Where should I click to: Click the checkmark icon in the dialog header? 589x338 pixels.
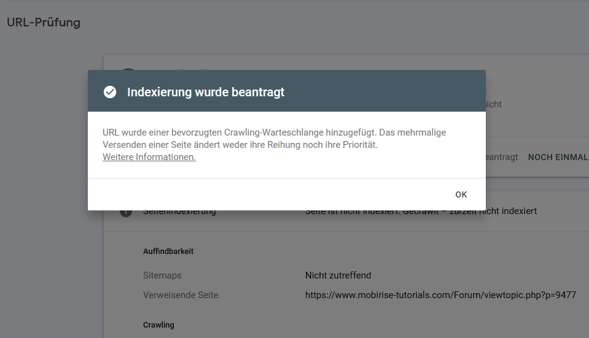pos(110,92)
